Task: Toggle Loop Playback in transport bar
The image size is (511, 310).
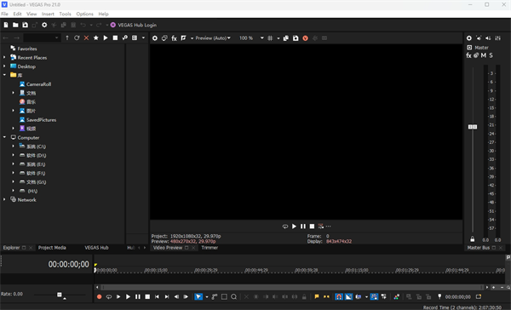Action: coord(109,296)
